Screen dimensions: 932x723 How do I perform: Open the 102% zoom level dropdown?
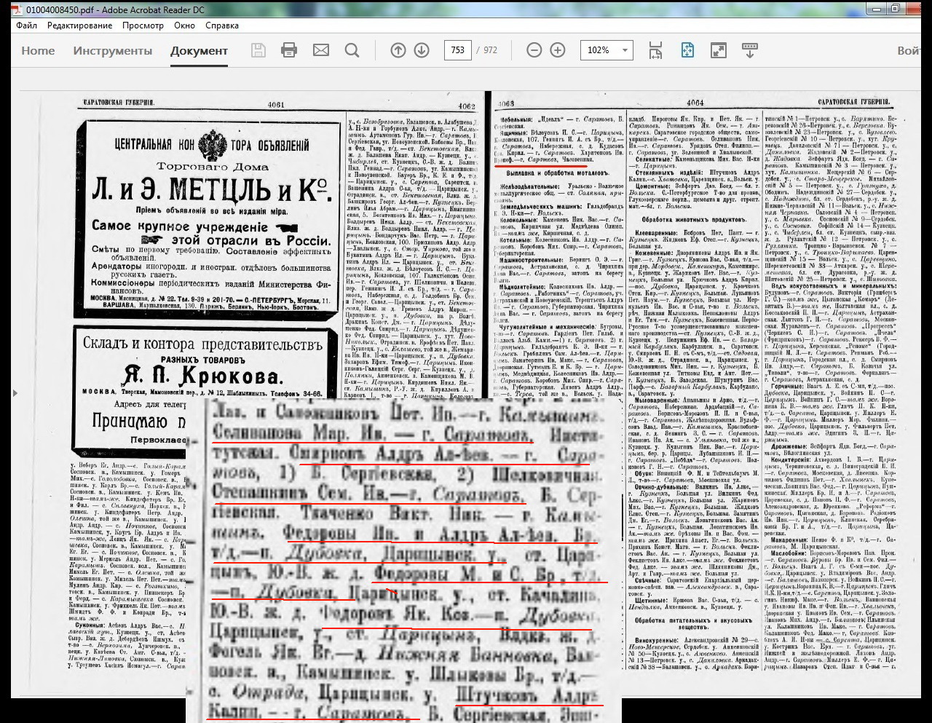point(625,50)
